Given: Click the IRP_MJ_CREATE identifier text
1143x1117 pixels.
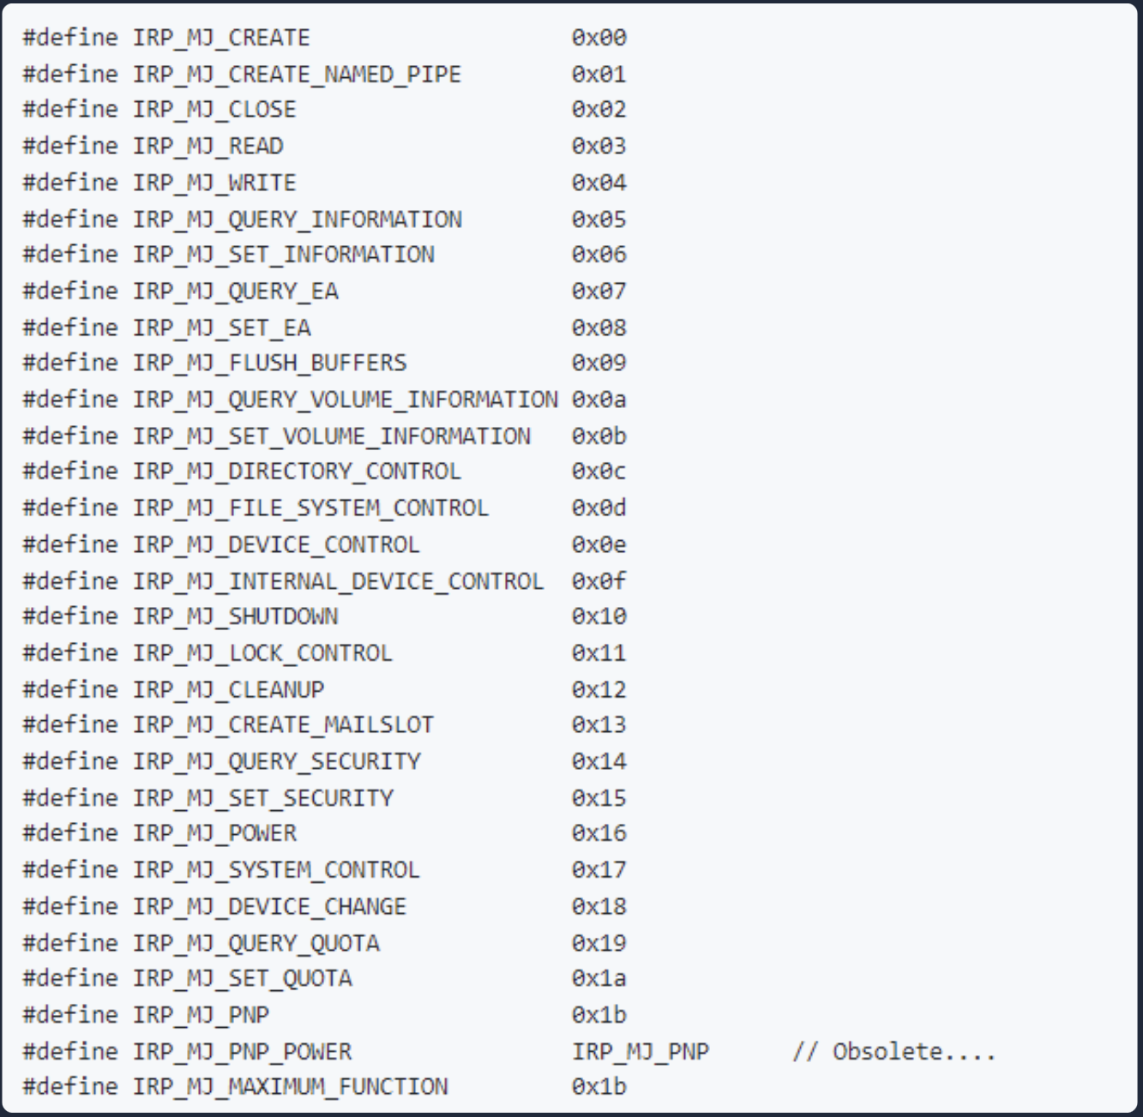Looking at the screenshot, I should tap(220, 38).
